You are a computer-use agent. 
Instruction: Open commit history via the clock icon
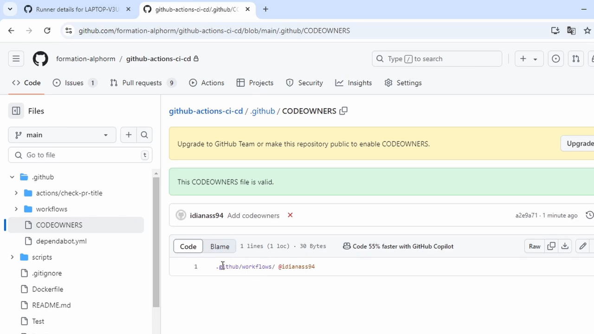pyautogui.click(x=589, y=215)
